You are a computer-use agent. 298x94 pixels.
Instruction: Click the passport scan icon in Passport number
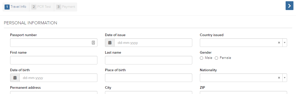coord(93,43)
